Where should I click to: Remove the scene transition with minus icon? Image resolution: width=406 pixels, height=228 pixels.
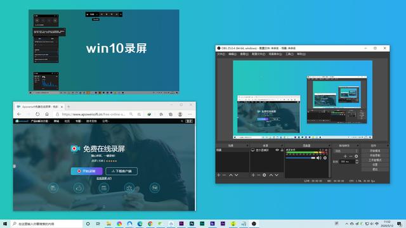[x=351, y=156]
